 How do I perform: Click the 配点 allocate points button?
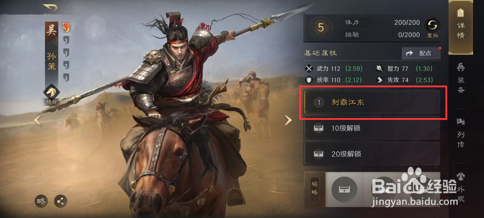pyautogui.click(x=421, y=53)
